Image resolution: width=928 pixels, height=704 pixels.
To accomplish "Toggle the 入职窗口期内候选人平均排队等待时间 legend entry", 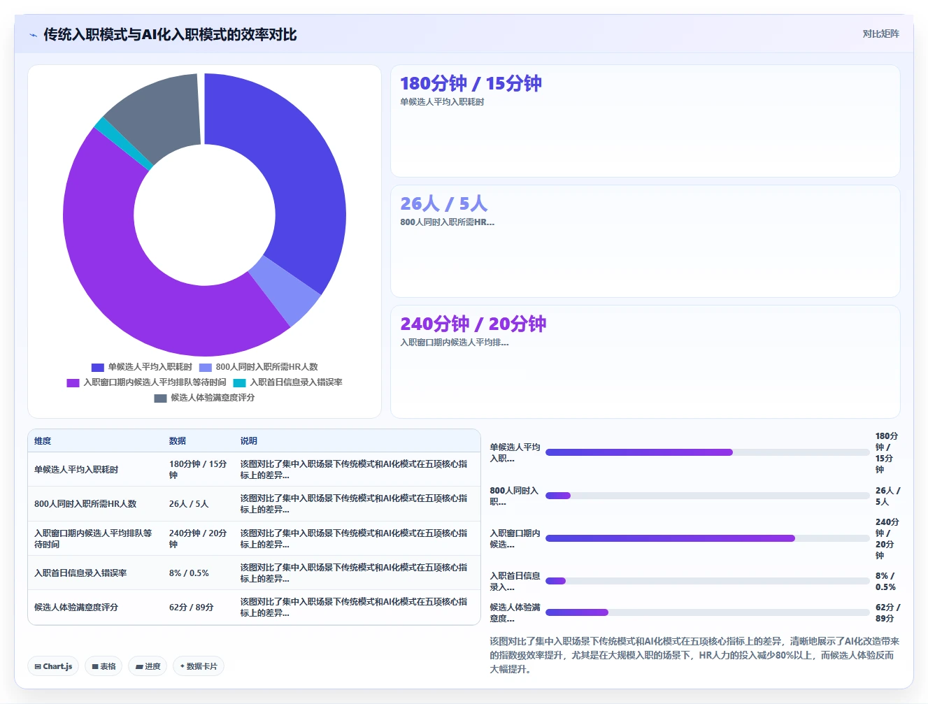I will (146, 382).
